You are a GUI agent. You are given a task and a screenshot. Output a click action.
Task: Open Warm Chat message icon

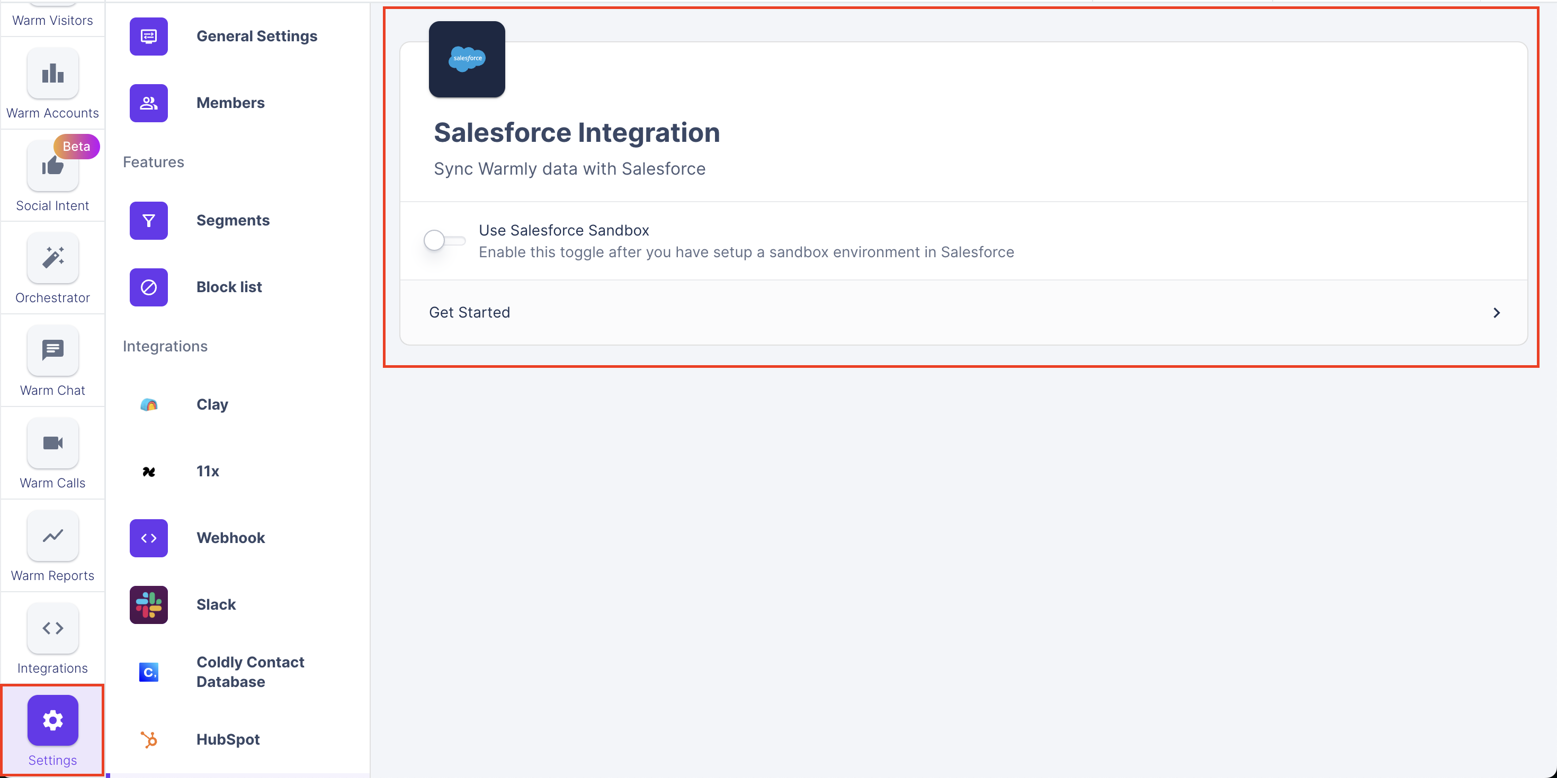coord(52,350)
